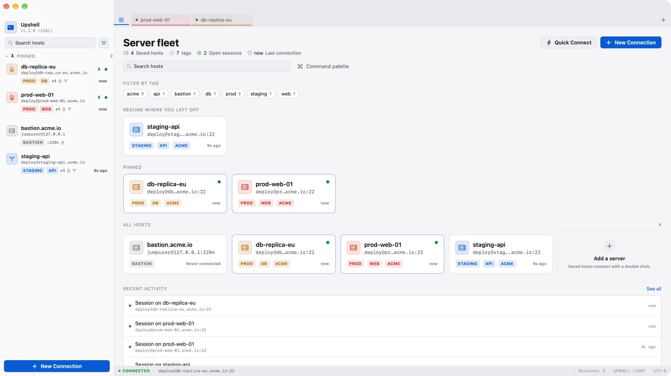Viewport: 671px width, 376px height.
Task: Switch to the db-replica-eu tab
Action: point(222,20)
